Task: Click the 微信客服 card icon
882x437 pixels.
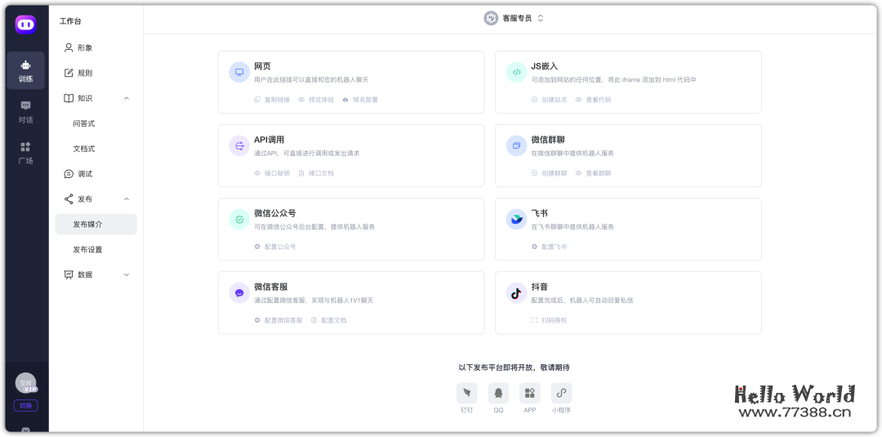Action: (x=239, y=293)
